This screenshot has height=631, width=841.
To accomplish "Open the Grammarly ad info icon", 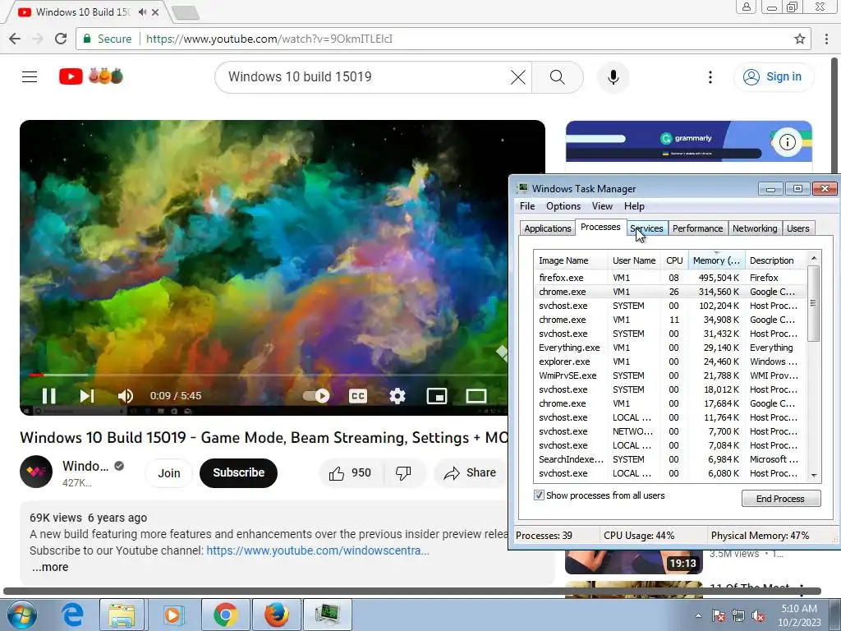I will pos(788,141).
